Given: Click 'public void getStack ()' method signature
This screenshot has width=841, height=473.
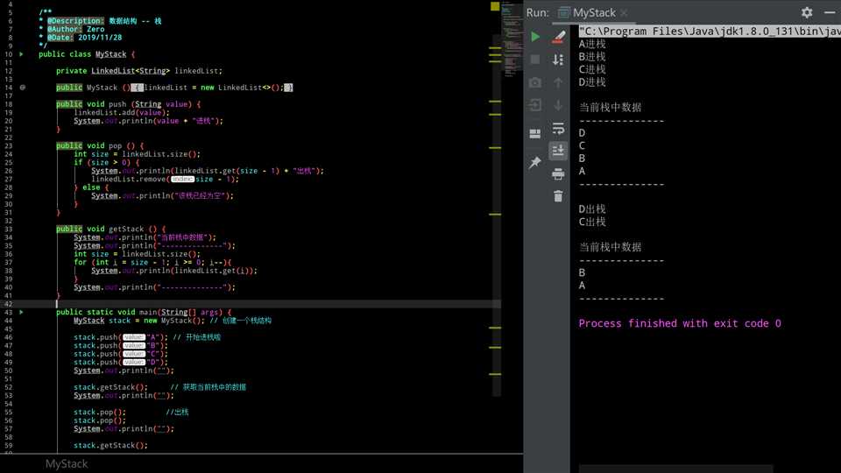Looking at the screenshot, I should pos(110,229).
